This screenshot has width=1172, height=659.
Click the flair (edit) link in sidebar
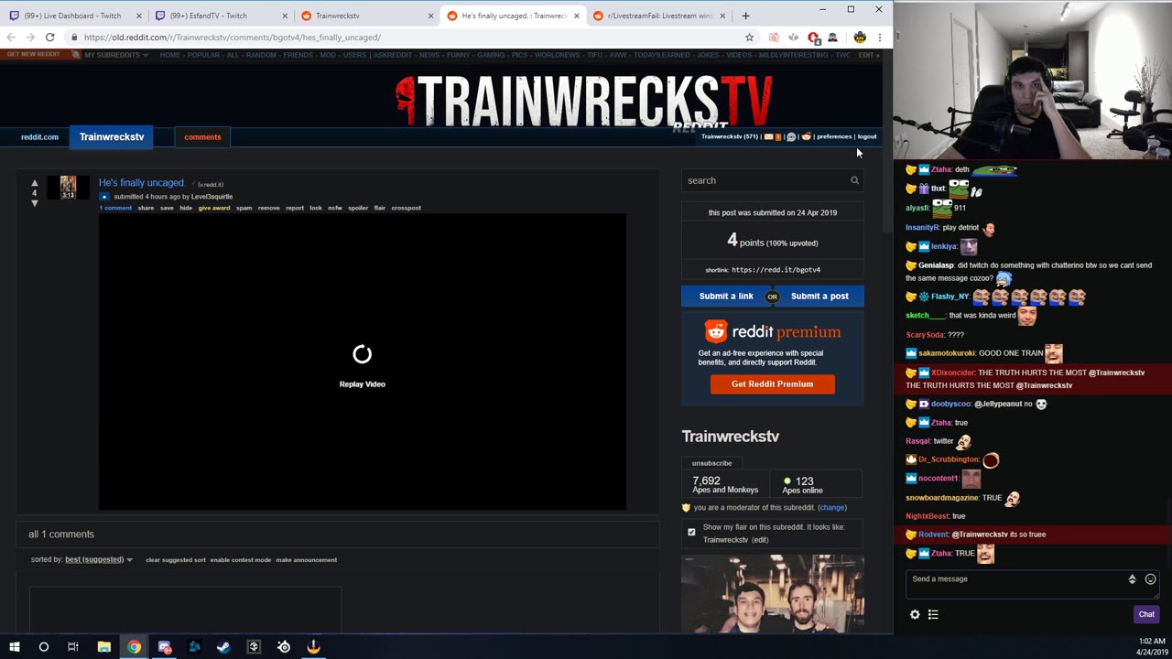[760, 540]
